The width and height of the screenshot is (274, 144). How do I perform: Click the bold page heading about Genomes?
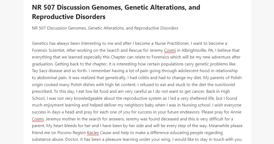point(116,12)
